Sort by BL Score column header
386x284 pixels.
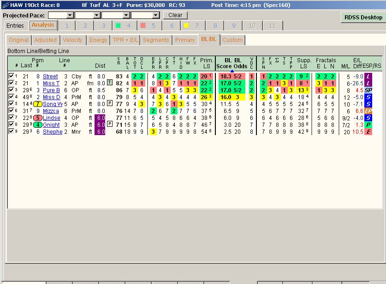(x=224, y=64)
